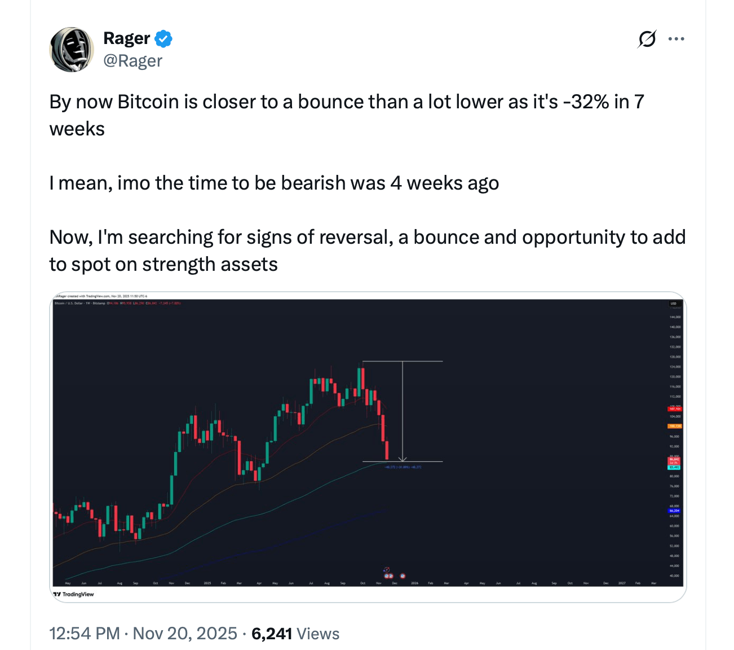
Task: Select the red current-price label on the axis
Action: click(x=674, y=462)
